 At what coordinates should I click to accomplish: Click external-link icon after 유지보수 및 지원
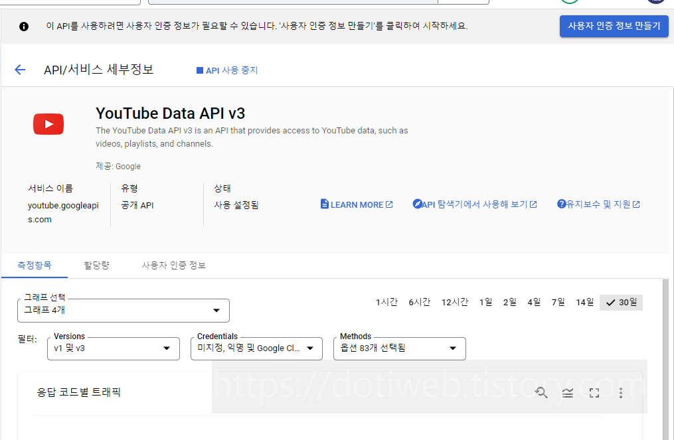coord(636,204)
